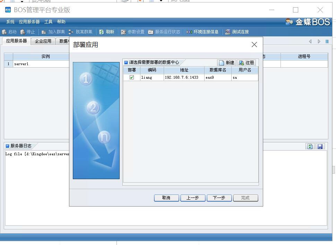The image size is (336, 245).
Task: Proceed with the 下一步 button
Action: coord(219,198)
